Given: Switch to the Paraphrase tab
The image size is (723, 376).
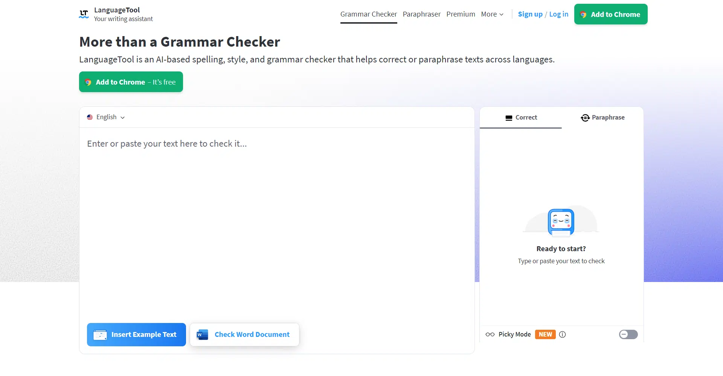Looking at the screenshot, I should pos(602,118).
